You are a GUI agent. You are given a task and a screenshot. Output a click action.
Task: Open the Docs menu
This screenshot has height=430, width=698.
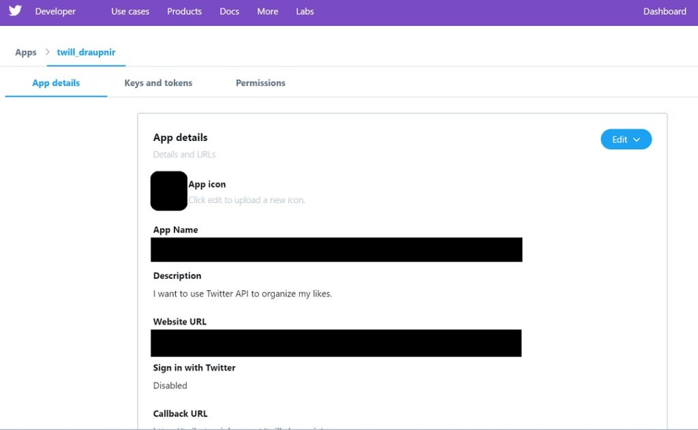click(229, 12)
